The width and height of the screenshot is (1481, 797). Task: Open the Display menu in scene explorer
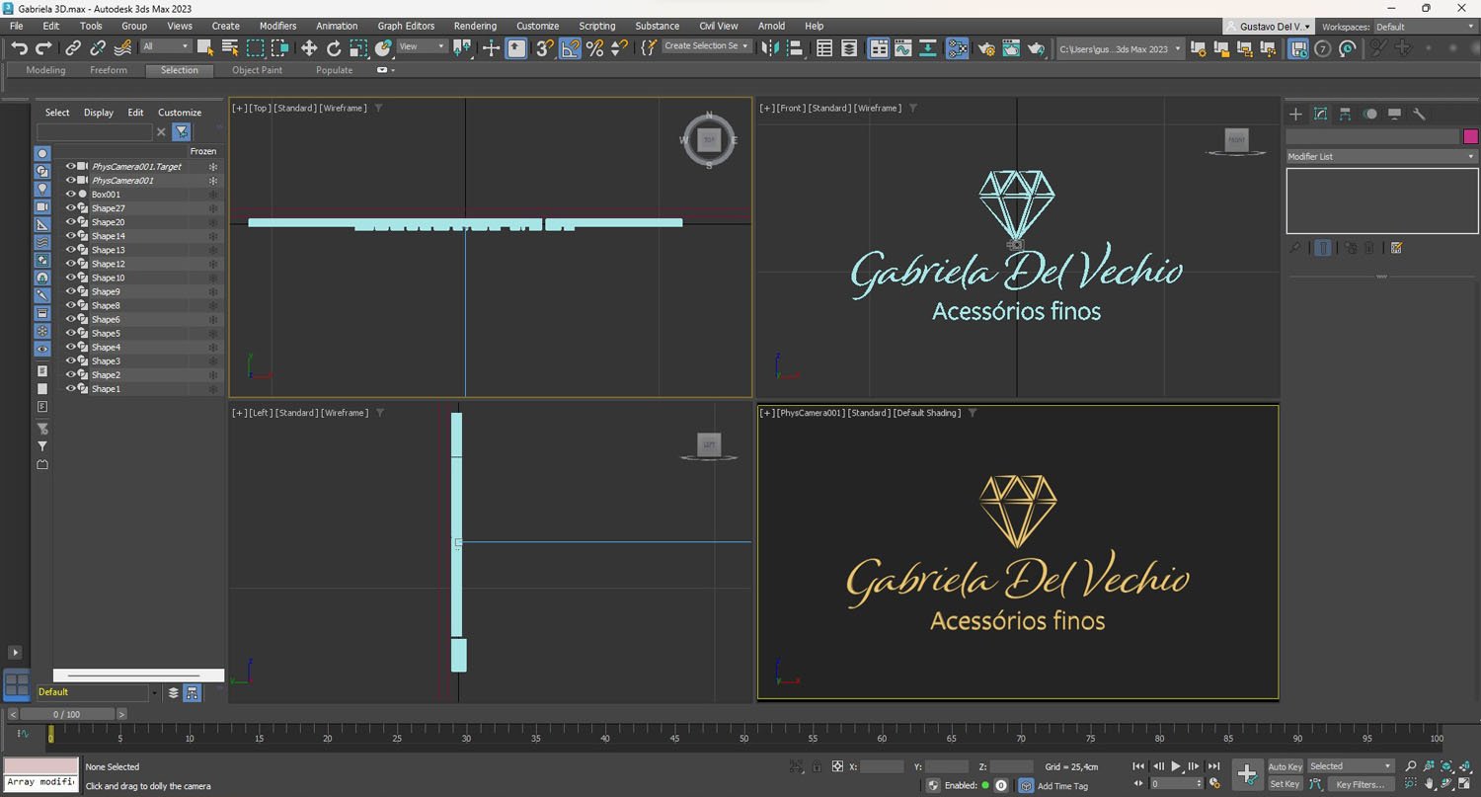[98, 113]
